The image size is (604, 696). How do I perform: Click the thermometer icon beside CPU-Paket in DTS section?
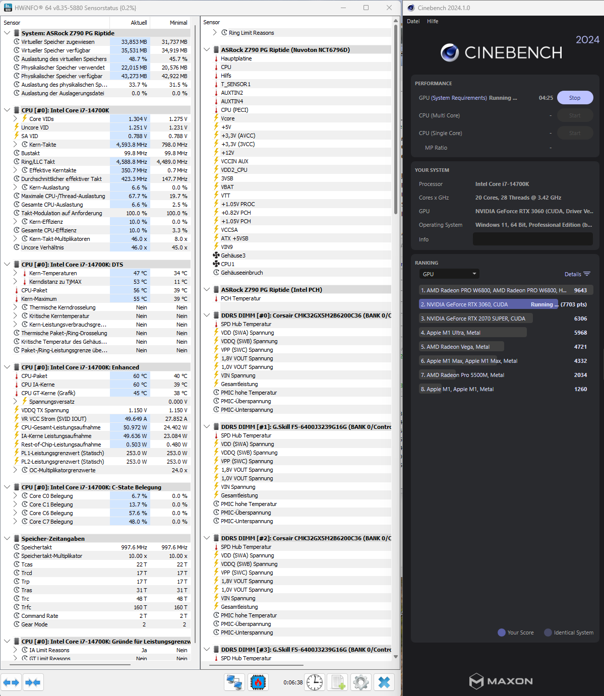click(x=17, y=290)
